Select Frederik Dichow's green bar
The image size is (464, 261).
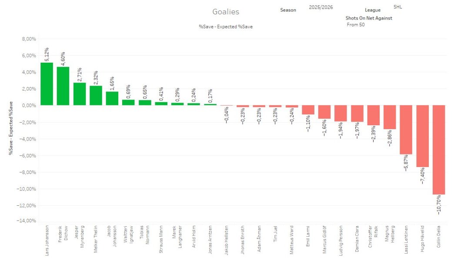pos(63,86)
